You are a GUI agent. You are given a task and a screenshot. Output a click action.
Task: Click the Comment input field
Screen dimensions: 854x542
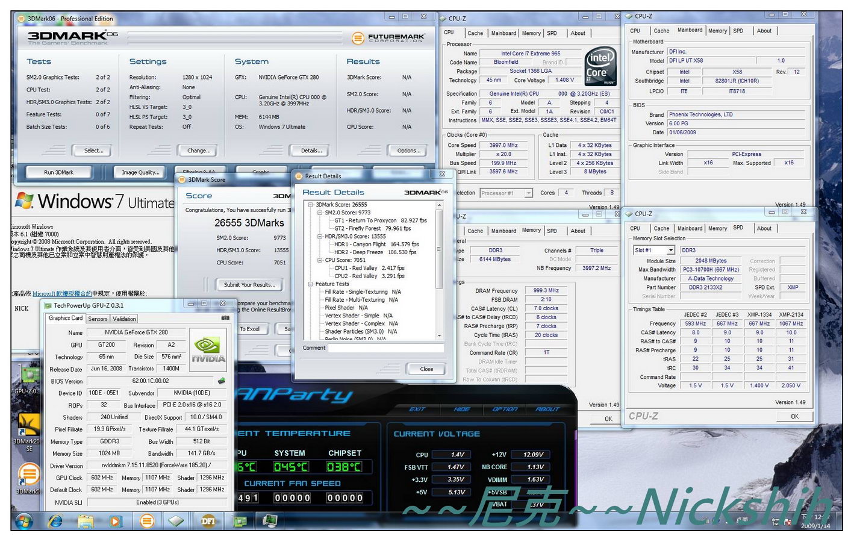pos(385,348)
